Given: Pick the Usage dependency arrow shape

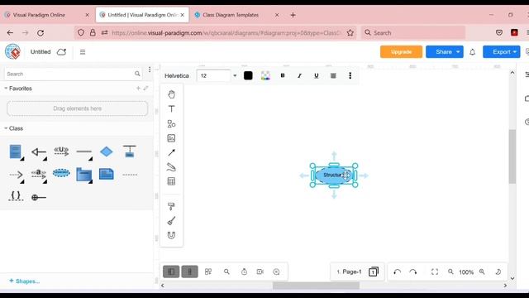Looking at the screenshot, I should tap(61, 151).
